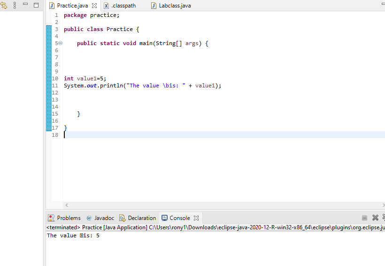
Task: Click line number 10 in the gutter
Action: click(55, 78)
